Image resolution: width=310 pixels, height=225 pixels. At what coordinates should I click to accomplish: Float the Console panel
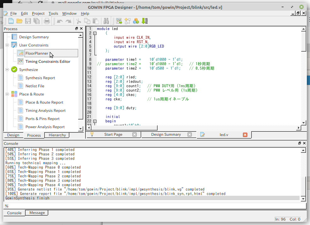click(x=300, y=143)
